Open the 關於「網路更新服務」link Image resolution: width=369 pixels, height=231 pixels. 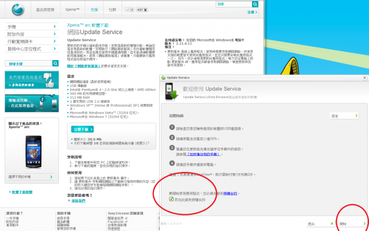click(x=84, y=66)
